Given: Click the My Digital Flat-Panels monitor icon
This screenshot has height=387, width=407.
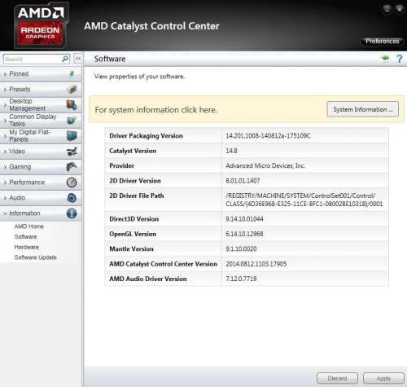Looking at the screenshot, I should (x=72, y=135).
